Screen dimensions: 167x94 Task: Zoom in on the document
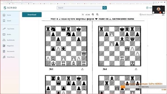point(93,15)
